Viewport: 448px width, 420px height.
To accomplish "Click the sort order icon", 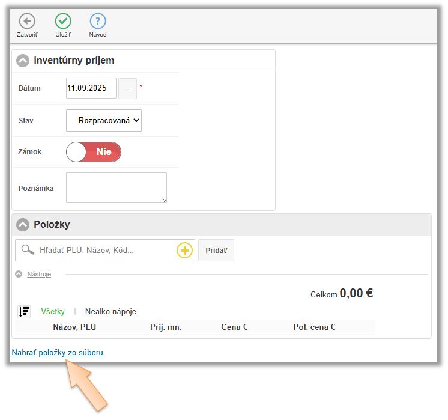I will coord(25,311).
